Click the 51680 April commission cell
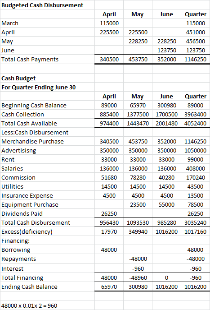This screenshot has width=210, height=310. 109,177
